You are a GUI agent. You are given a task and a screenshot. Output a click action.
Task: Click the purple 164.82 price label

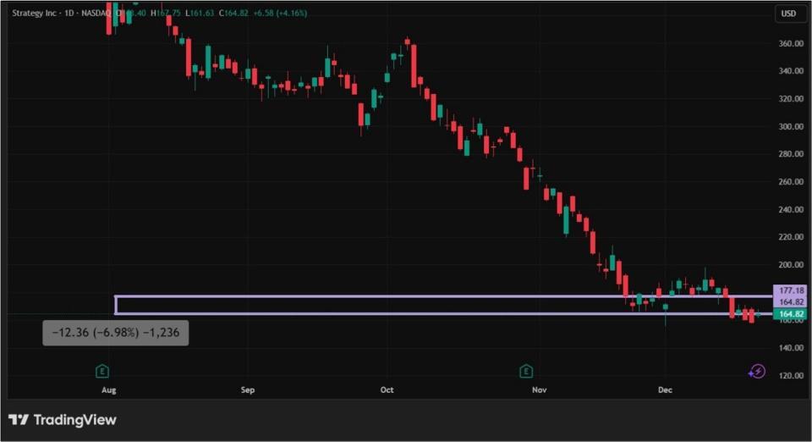(791, 302)
